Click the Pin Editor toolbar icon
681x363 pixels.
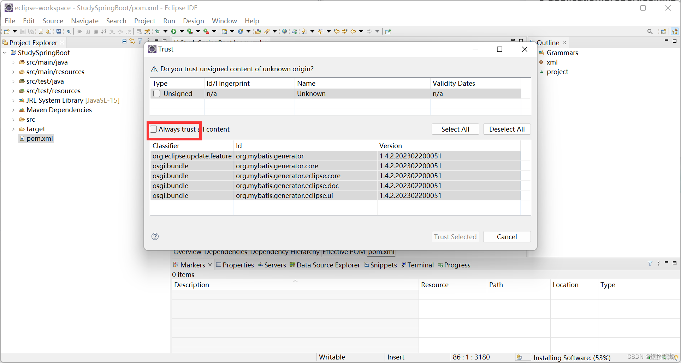click(388, 31)
